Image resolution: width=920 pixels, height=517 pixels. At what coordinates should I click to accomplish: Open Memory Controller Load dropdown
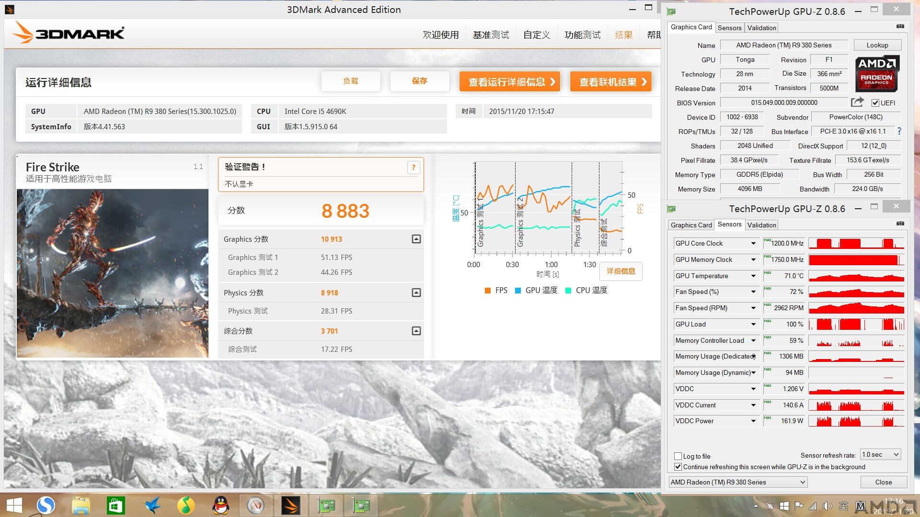[753, 341]
